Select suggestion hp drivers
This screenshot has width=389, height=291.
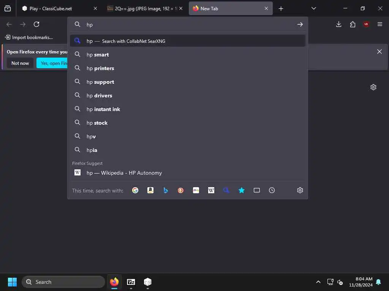pos(188,95)
